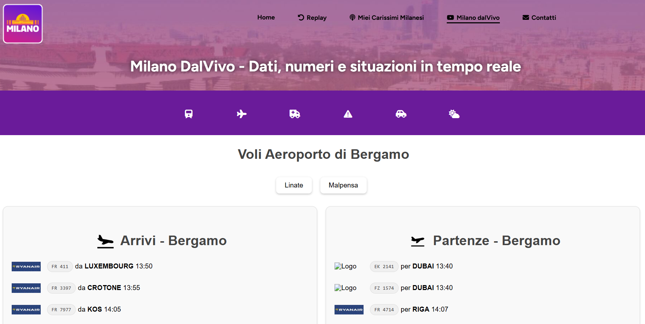Open the bus transit icon section
Image resolution: width=645 pixels, height=324 pixels.
(x=189, y=114)
